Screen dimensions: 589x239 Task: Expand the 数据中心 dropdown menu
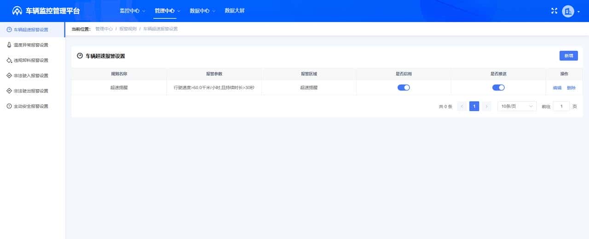click(202, 11)
